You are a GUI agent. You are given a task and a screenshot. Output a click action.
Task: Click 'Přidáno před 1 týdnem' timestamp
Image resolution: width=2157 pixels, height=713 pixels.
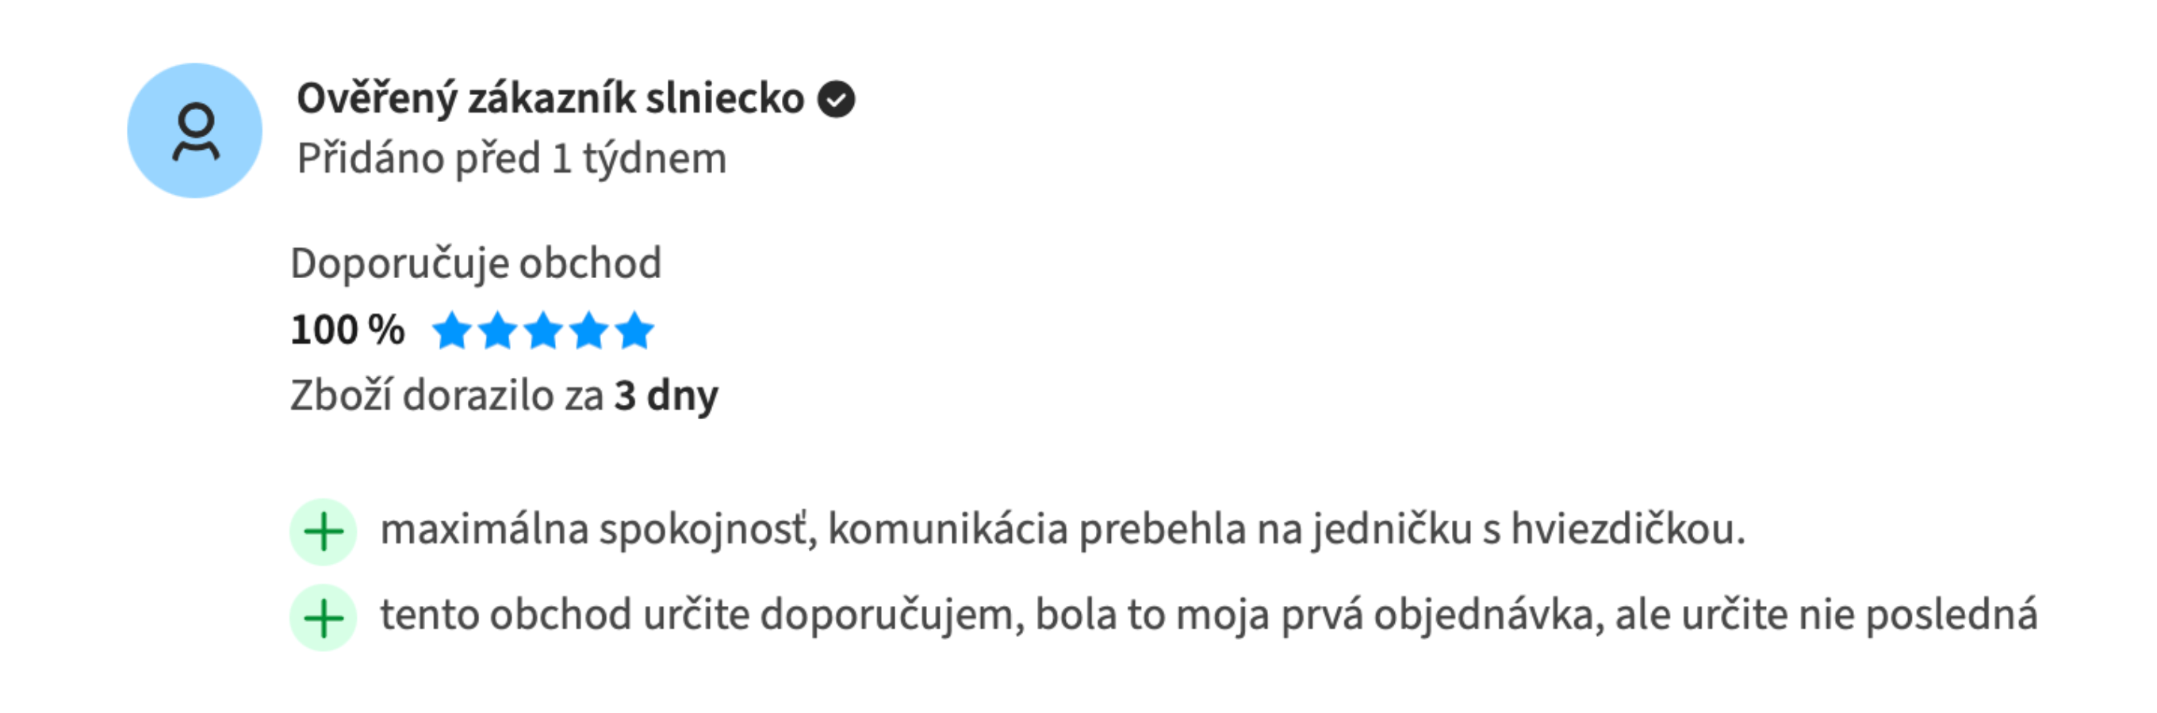point(511,159)
